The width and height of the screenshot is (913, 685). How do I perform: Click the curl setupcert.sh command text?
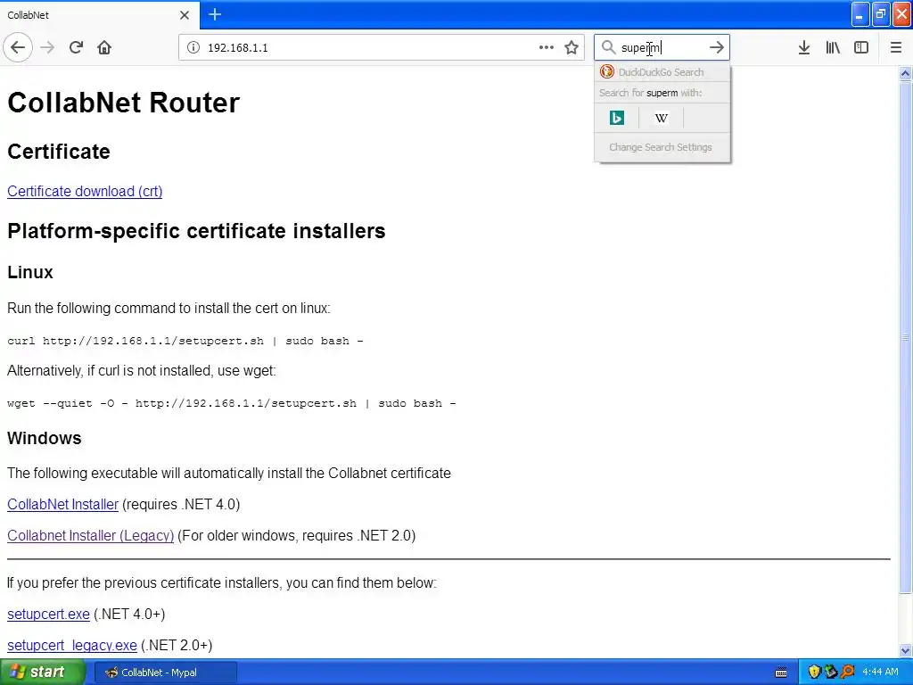(185, 341)
